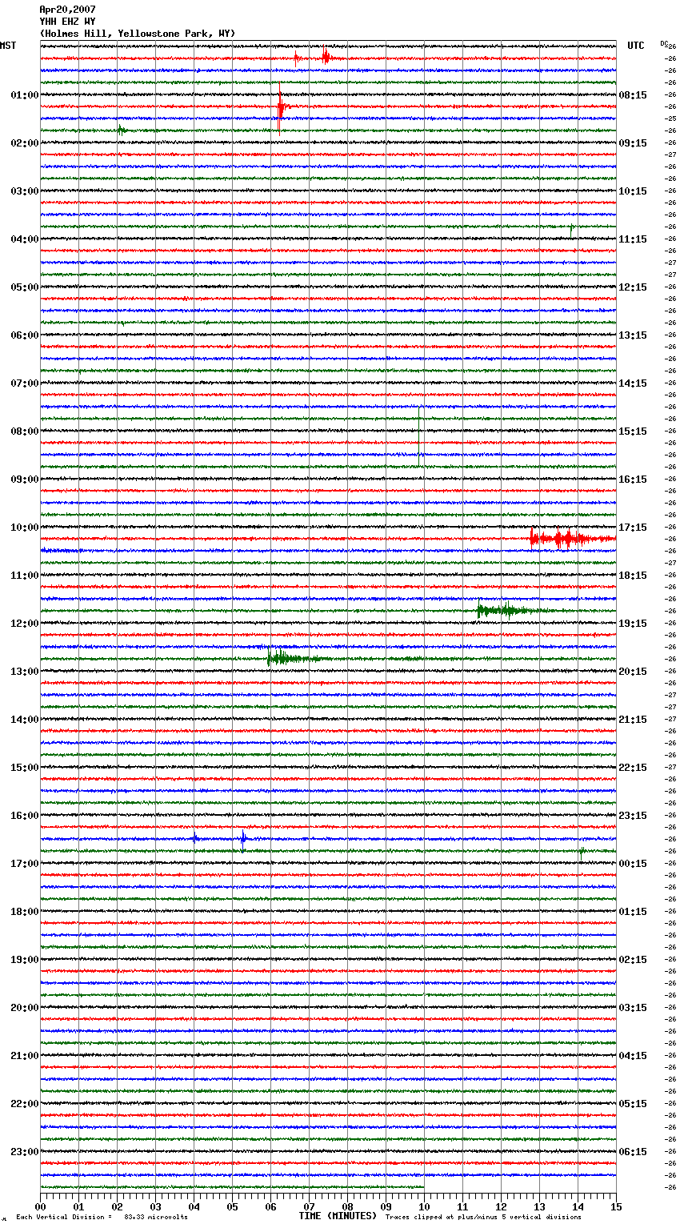Click the 14:15 UTC time label

[633, 383]
